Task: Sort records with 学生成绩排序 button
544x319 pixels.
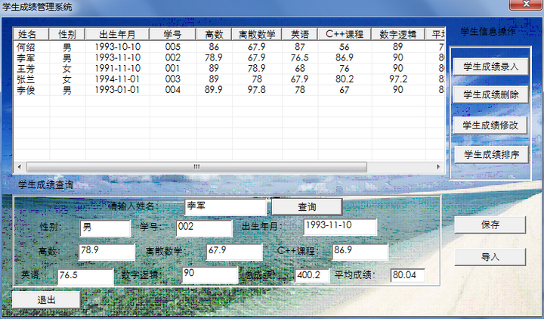Action: point(491,154)
